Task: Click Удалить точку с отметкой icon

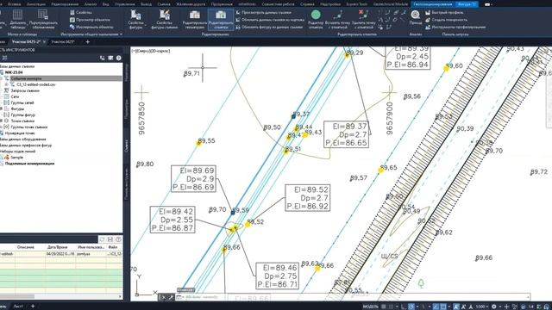Action: [x=363, y=15]
